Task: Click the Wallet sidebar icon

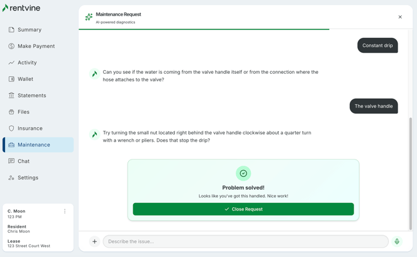Action: 11,79
